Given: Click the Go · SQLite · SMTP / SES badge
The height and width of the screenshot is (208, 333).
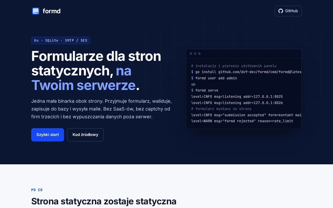Looking at the screenshot, I should pyautogui.click(x=61, y=40).
